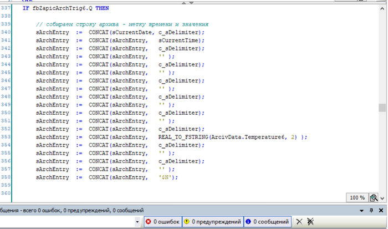Click the 100 % zoom value field
388x229 pixels.
[x=358, y=197]
